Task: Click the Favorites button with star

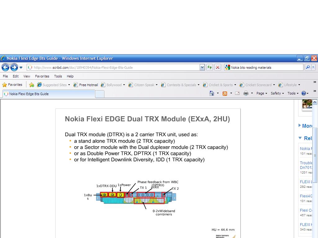Action: click(12, 85)
